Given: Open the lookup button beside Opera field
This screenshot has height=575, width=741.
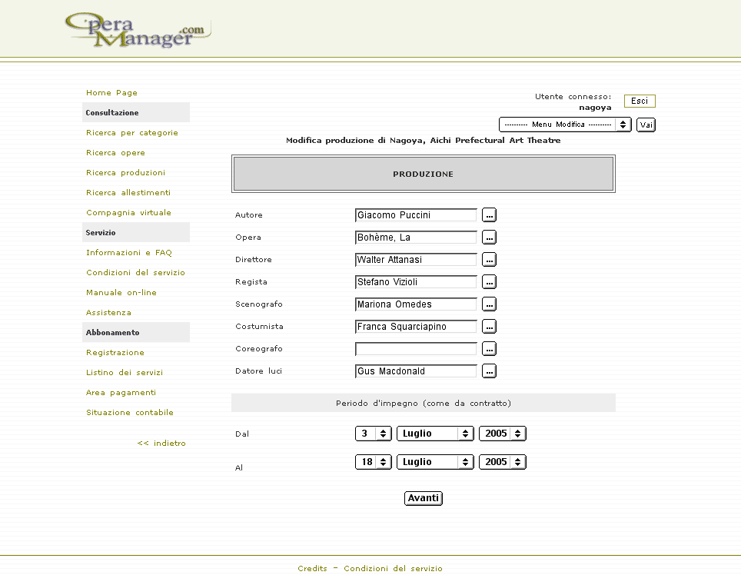Looking at the screenshot, I should coord(489,238).
